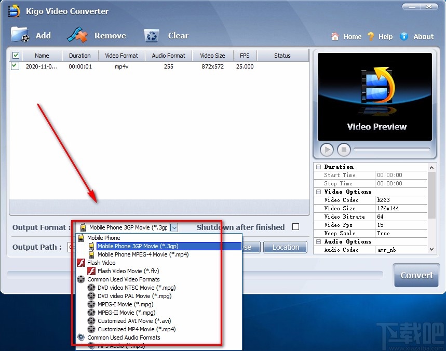This screenshot has height=351, width=446.
Task: Click the Home house icon
Action: pyautogui.click(x=335, y=36)
